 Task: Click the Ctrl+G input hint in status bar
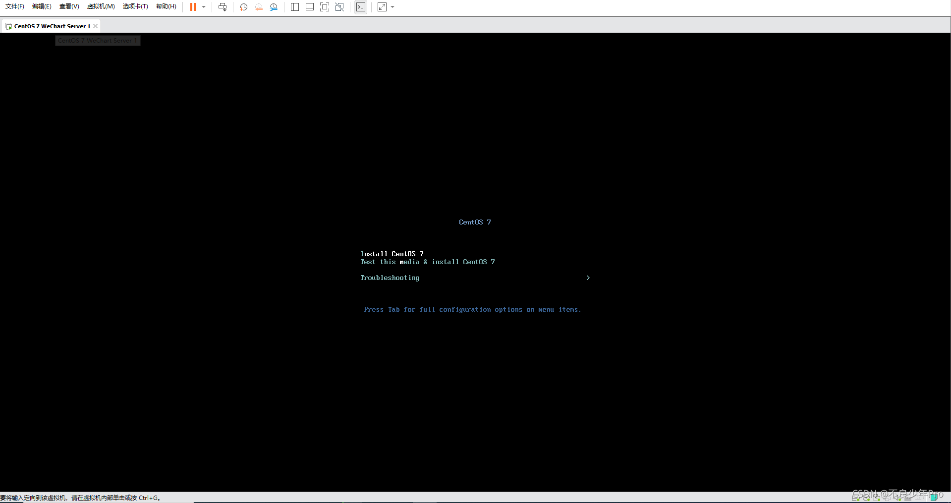pyautogui.click(x=80, y=498)
